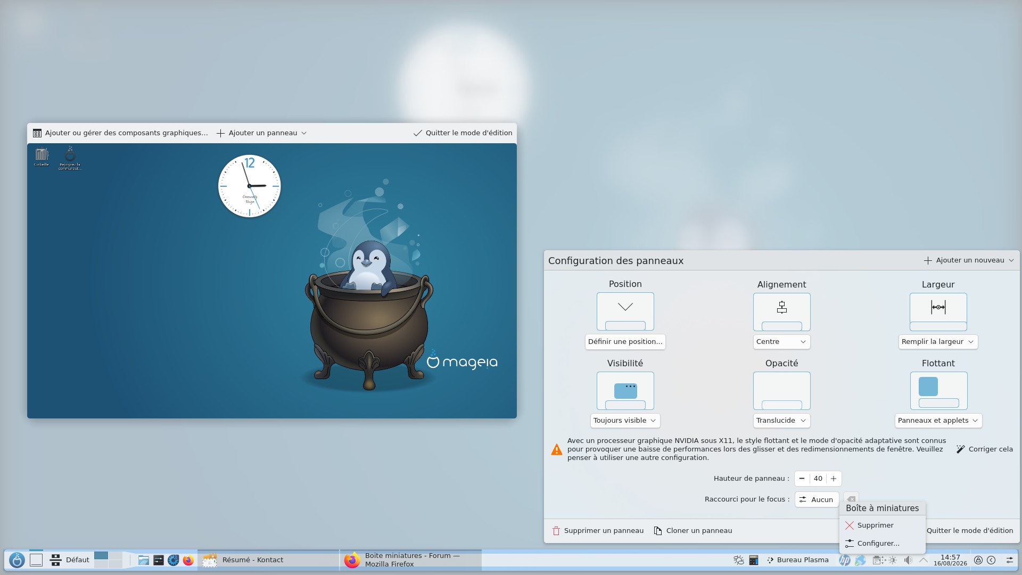
Task: Click the Bureau Plasma window title widget
Action: [797, 560]
